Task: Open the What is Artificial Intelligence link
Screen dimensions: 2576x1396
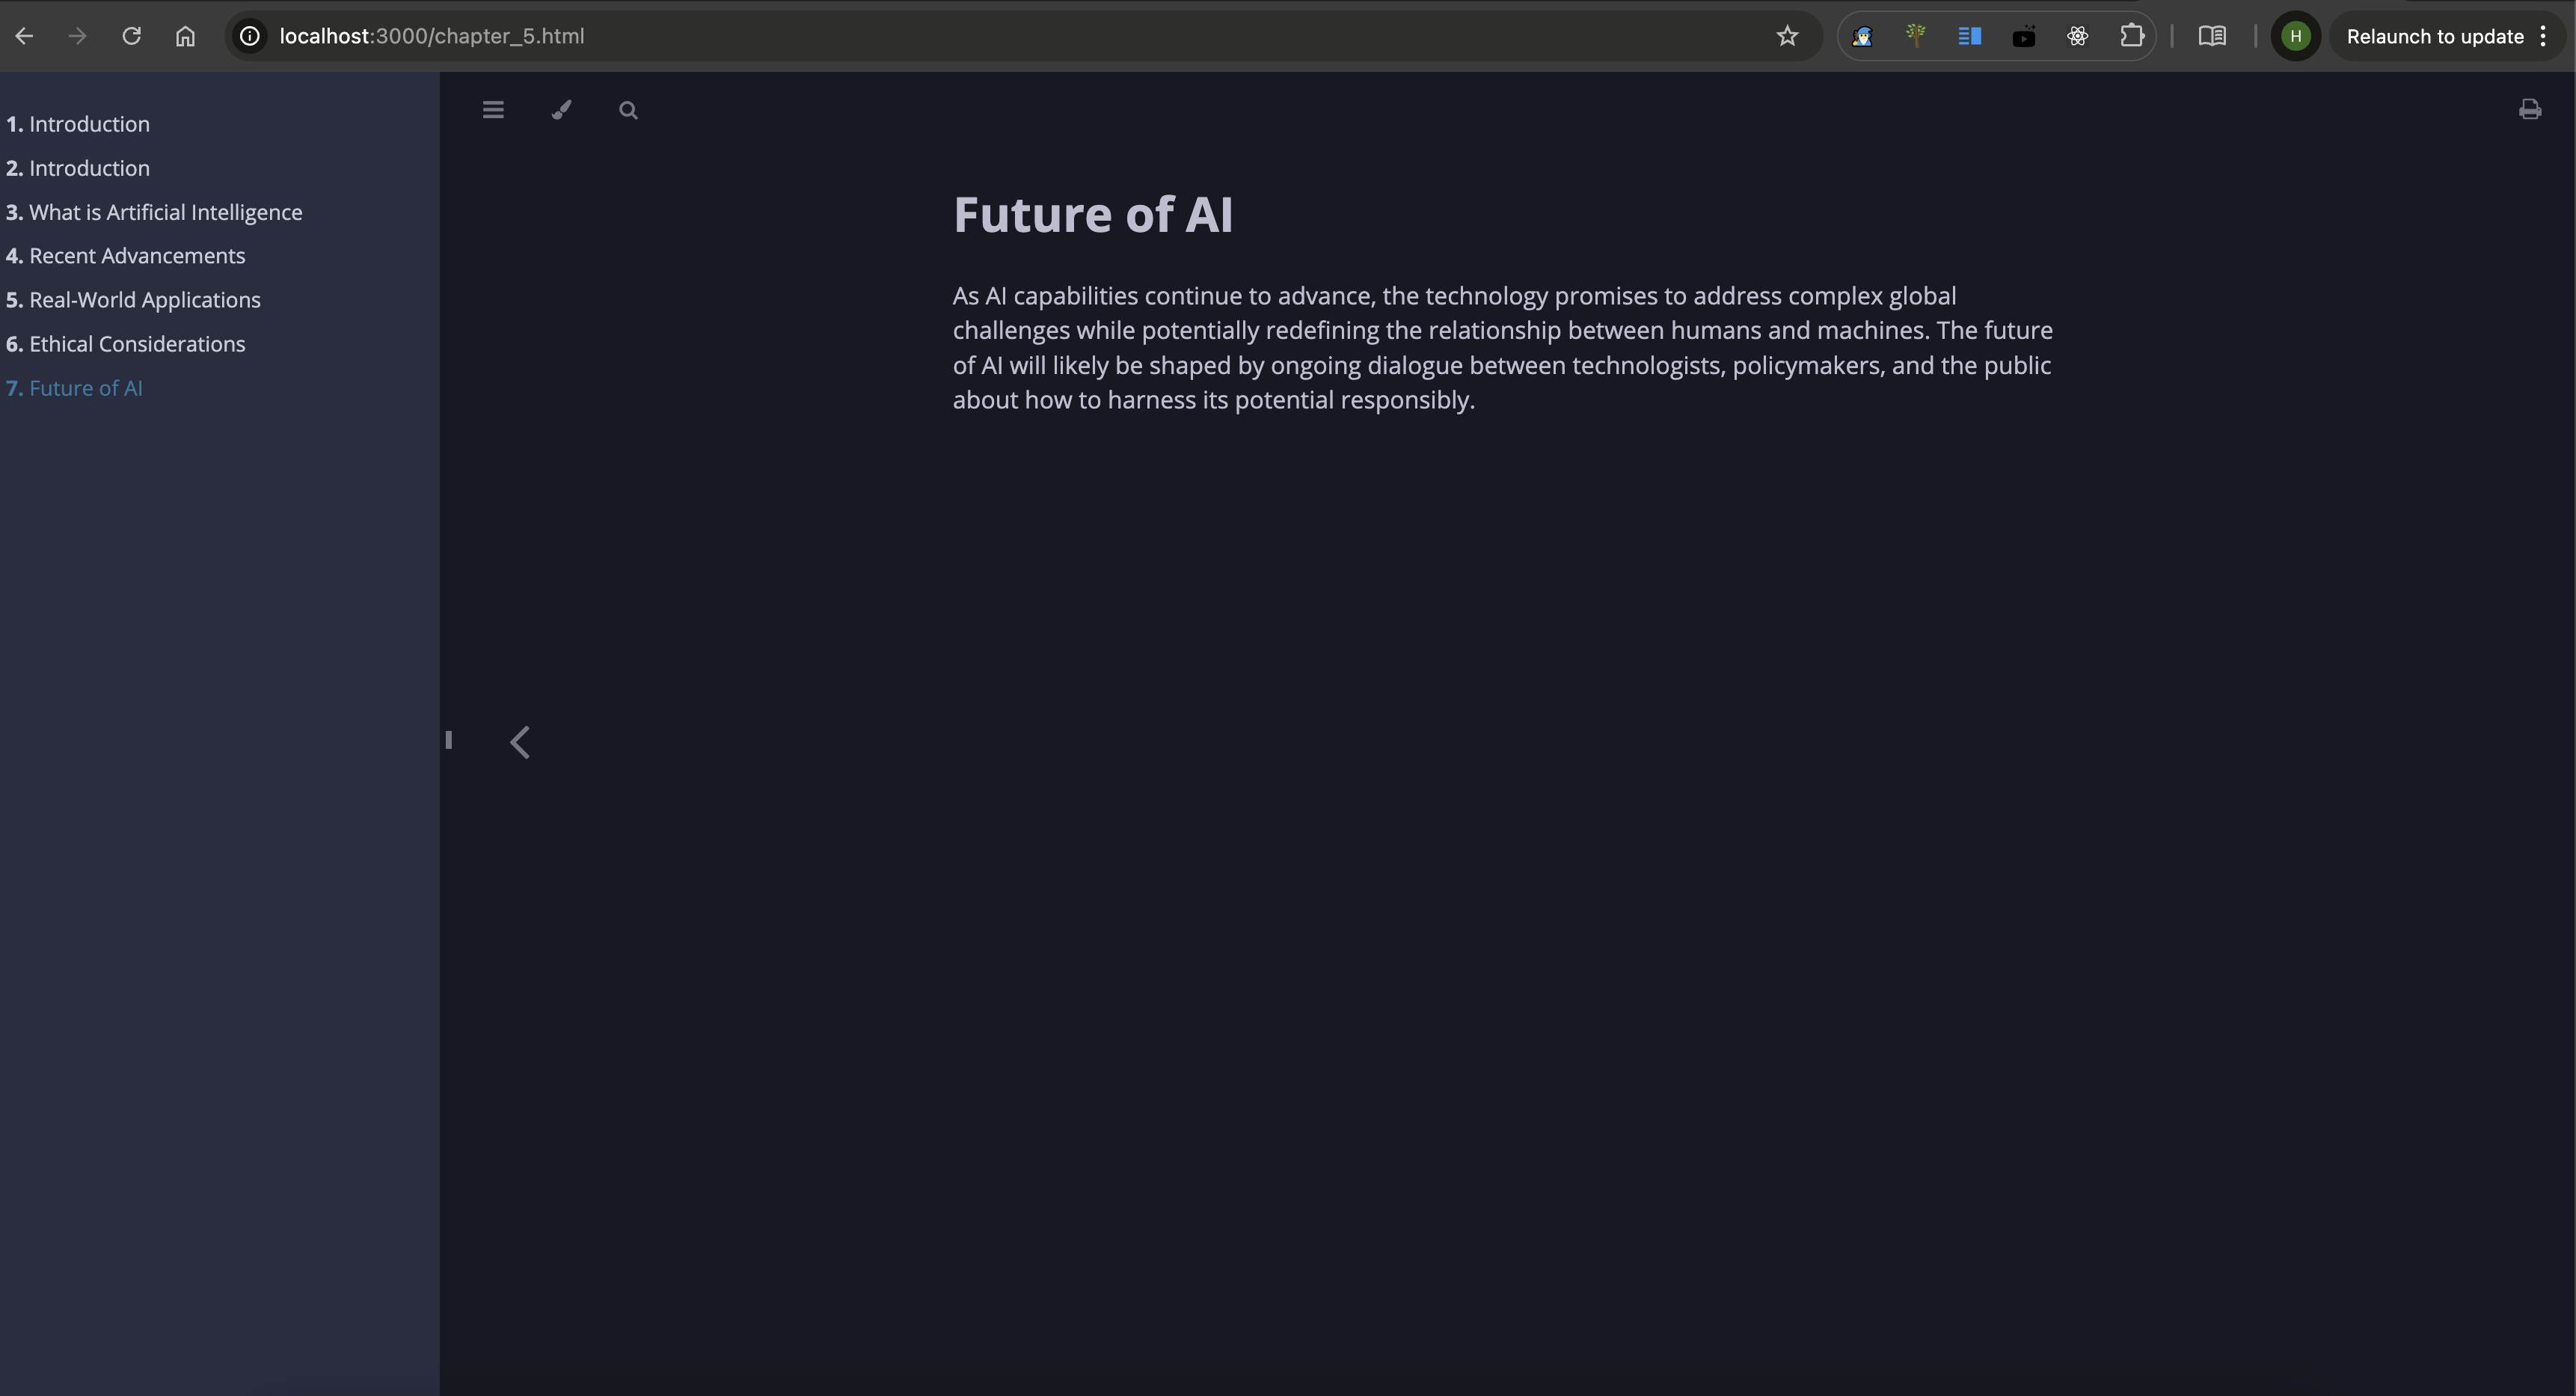Action: coord(155,212)
